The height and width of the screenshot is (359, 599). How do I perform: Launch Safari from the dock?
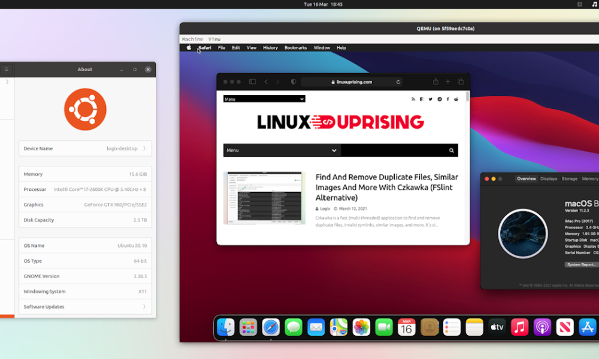(271, 327)
